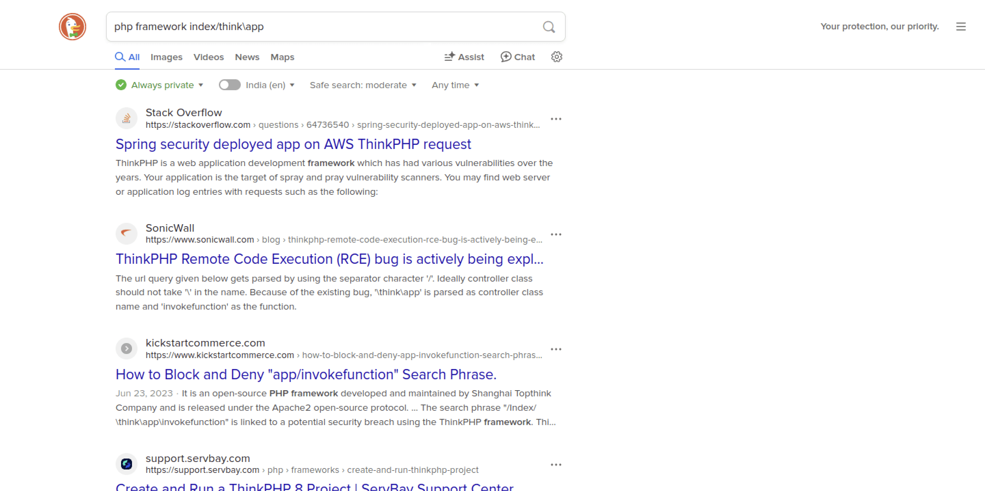Click the DuckDuckGo duck logo
The height and width of the screenshot is (491, 985).
pyautogui.click(x=72, y=27)
